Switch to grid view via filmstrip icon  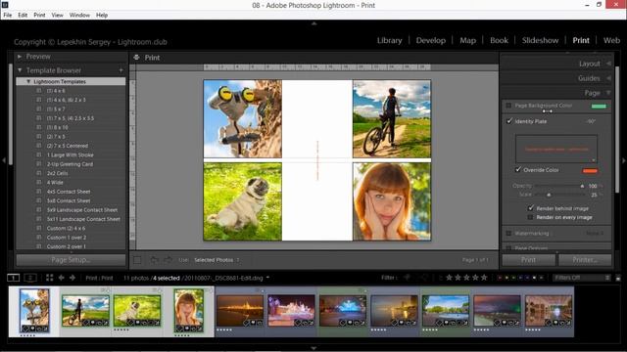[x=50, y=278]
